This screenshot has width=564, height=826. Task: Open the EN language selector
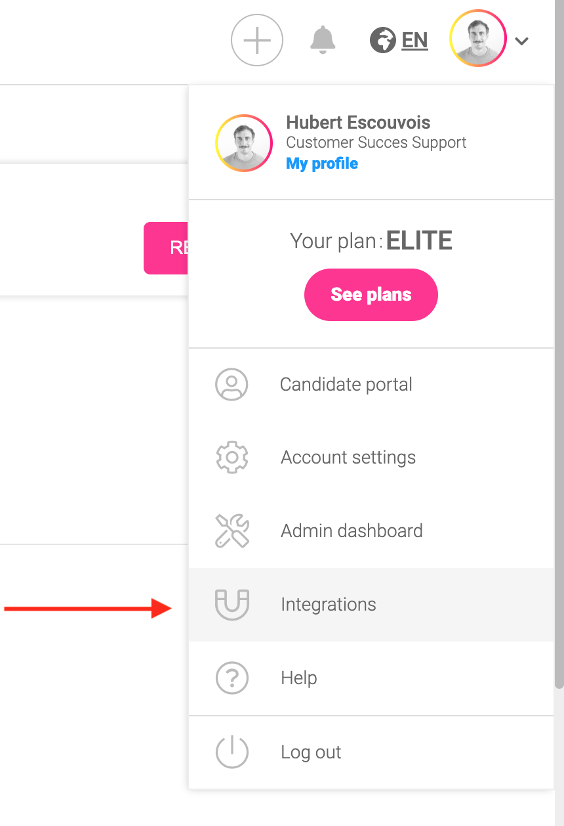414,41
